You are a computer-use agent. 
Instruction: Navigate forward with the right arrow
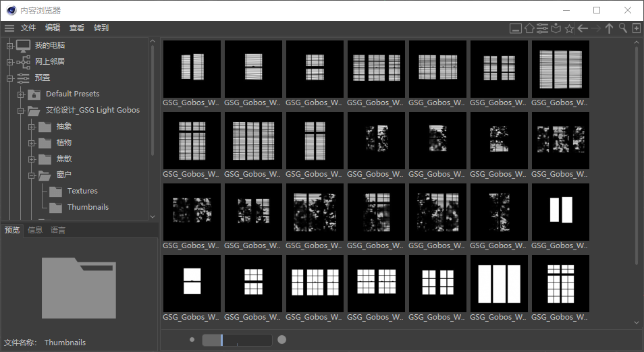click(x=596, y=28)
